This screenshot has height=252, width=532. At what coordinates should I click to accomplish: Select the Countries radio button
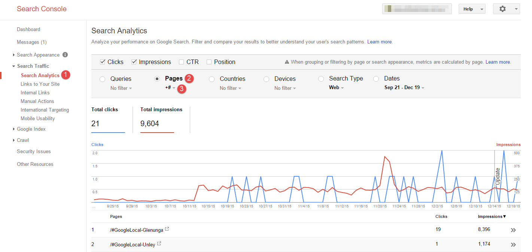pyautogui.click(x=212, y=79)
